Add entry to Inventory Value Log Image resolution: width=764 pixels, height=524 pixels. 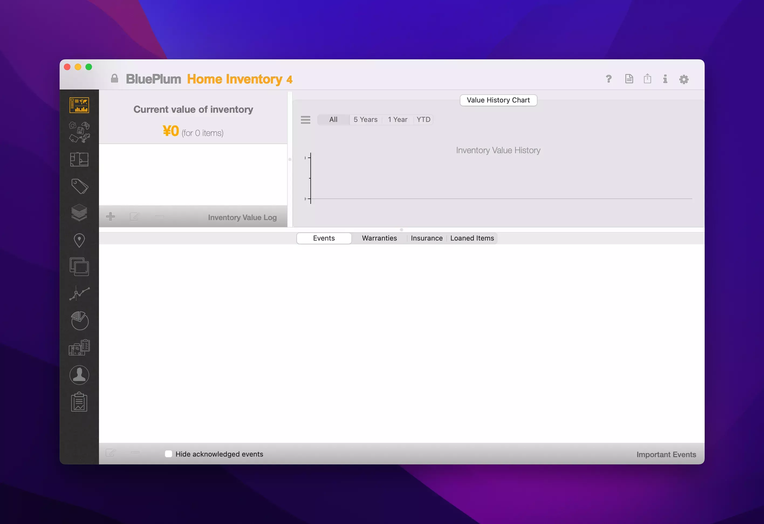111,217
